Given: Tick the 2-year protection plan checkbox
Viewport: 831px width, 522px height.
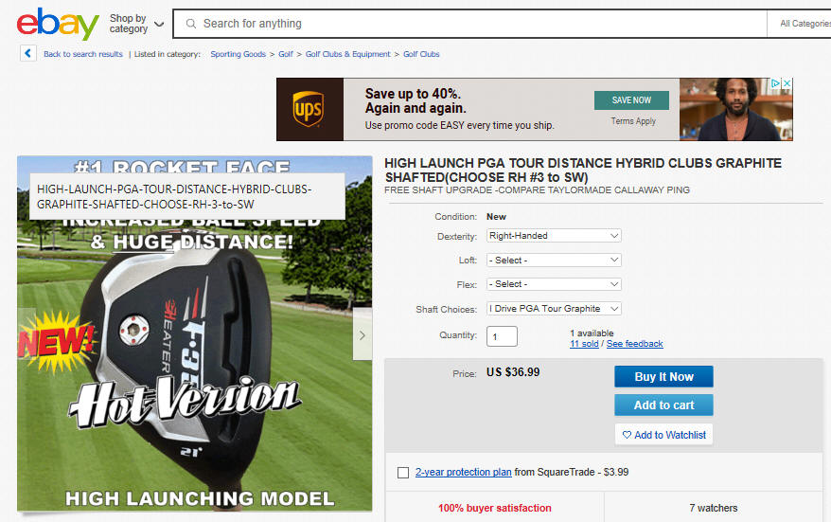Looking at the screenshot, I should pyautogui.click(x=403, y=473).
